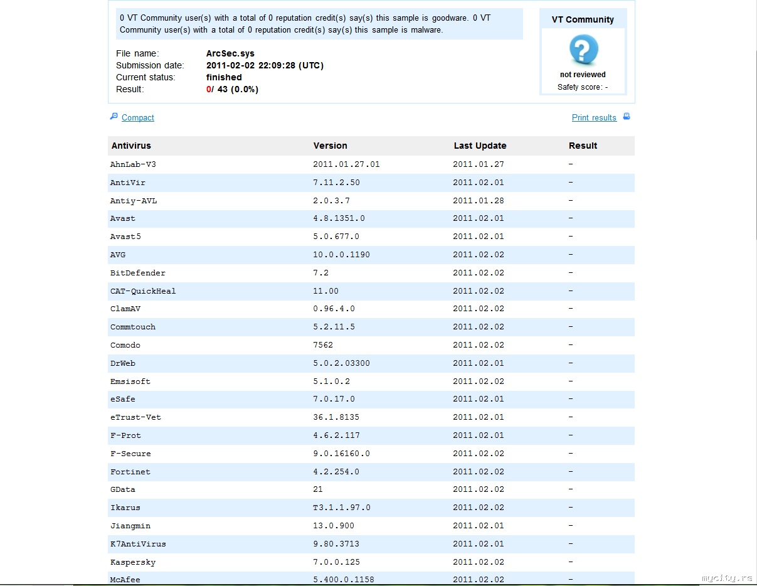Click the Version column header
This screenshot has height=586, width=757.
[x=331, y=146]
